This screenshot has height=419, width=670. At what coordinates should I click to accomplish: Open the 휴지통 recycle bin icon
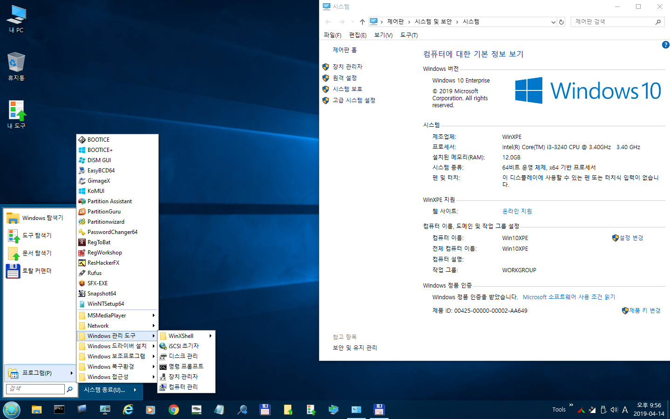(16, 67)
